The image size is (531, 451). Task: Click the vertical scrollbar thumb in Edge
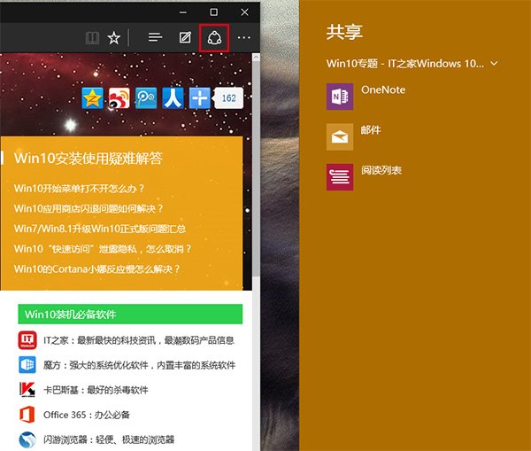pos(256,168)
